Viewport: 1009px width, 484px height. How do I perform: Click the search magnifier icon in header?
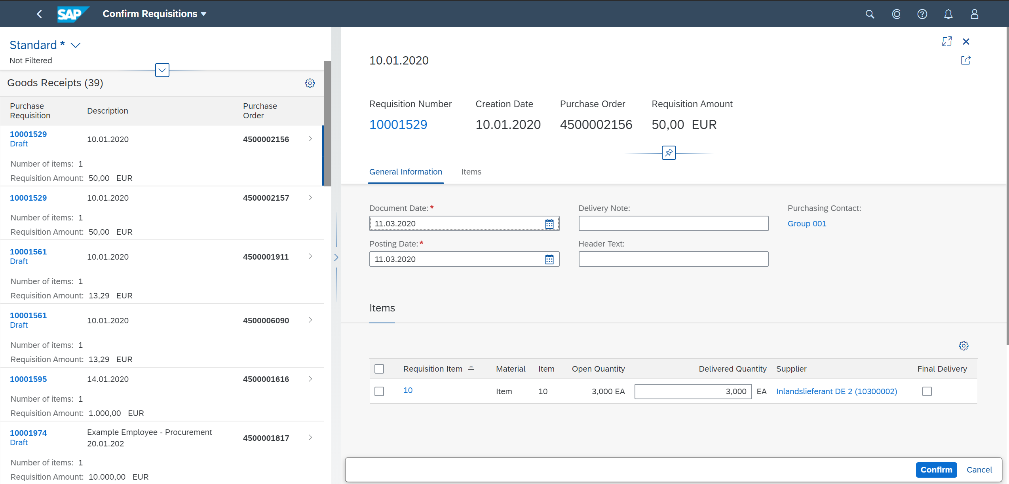870,14
